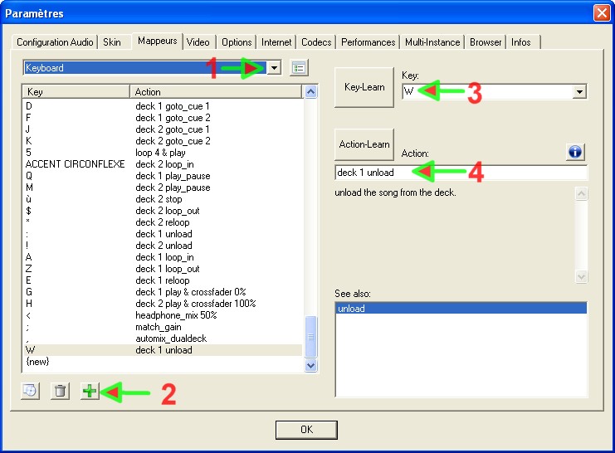Go to the Codecs tab
The image size is (615, 453).
click(316, 42)
